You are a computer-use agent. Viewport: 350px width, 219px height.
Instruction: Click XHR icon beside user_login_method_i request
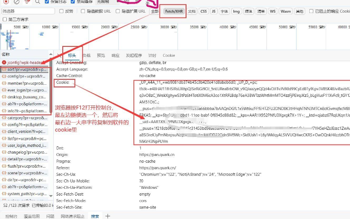[4, 145]
